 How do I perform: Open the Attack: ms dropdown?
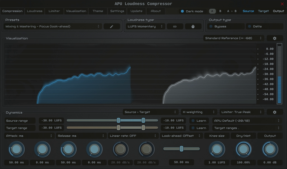pos(29,136)
